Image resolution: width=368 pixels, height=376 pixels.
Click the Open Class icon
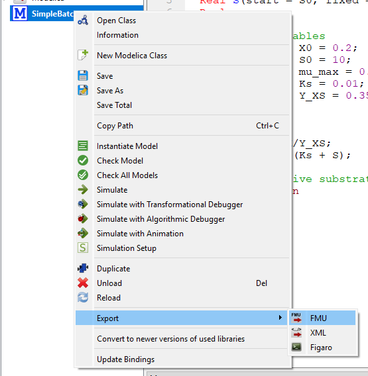[x=83, y=21]
